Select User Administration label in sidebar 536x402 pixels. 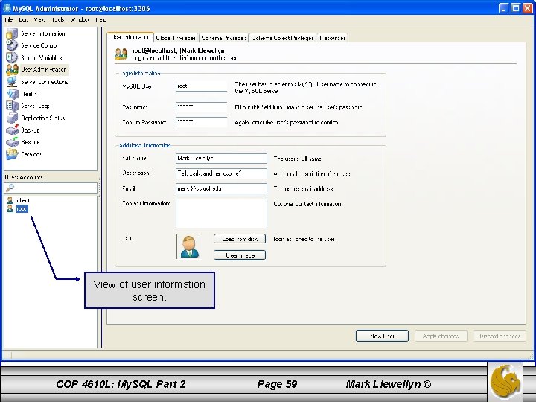coord(44,70)
